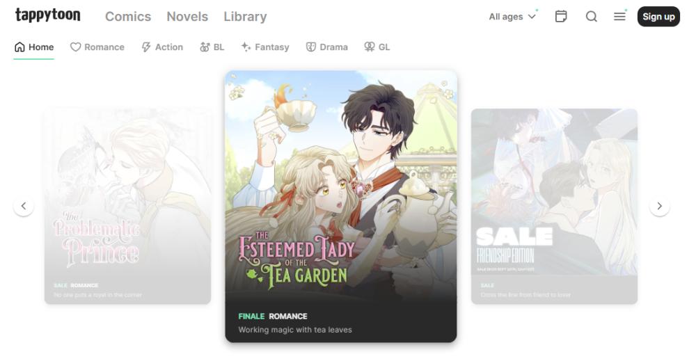
Task: Click the Sign up button
Action: 658,17
